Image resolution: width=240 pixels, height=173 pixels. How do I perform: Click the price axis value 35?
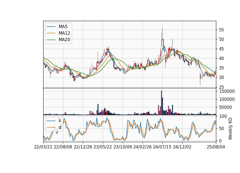click(x=221, y=68)
